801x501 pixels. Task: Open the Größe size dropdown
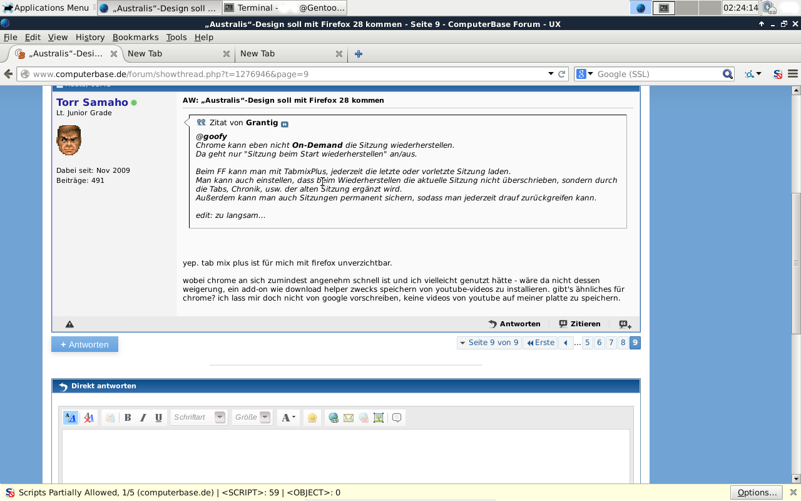(x=252, y=417)
